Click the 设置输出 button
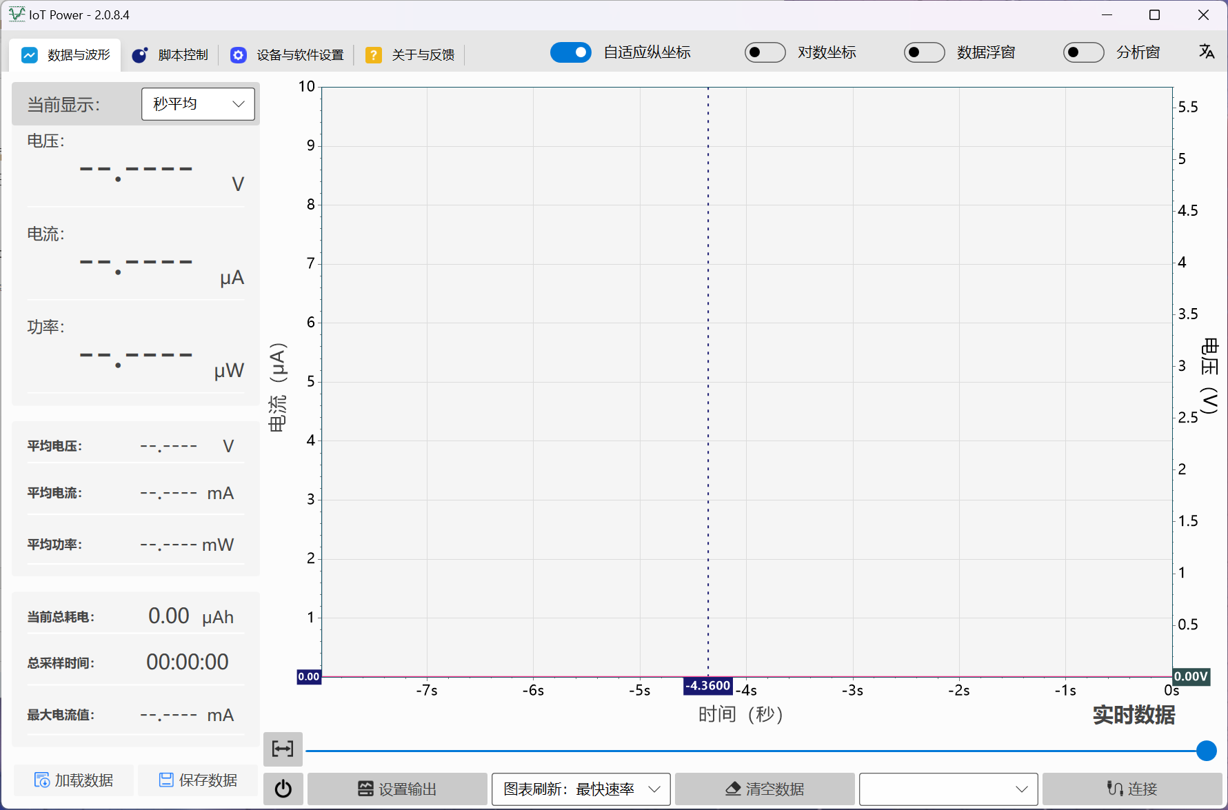The height and width of the screenshot is (810, 1228). (x=397, y=789)
